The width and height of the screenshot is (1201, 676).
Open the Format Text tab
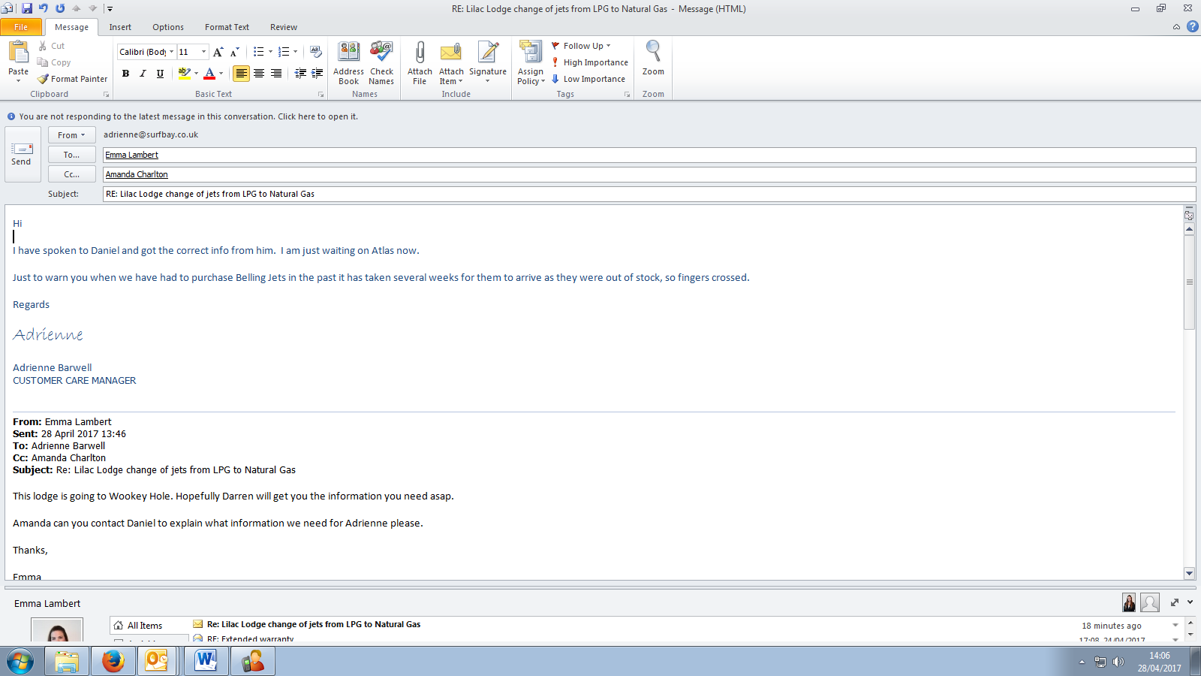[x=227, y=27]
